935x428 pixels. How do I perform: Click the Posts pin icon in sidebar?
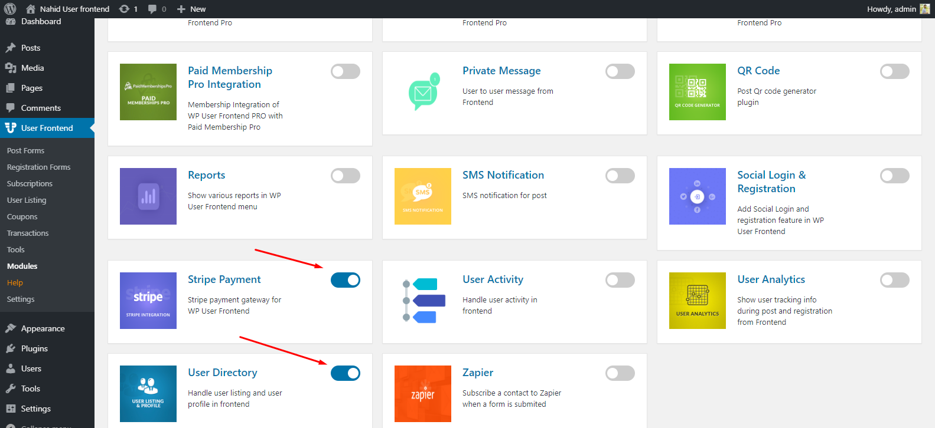(x=11, y=48)
